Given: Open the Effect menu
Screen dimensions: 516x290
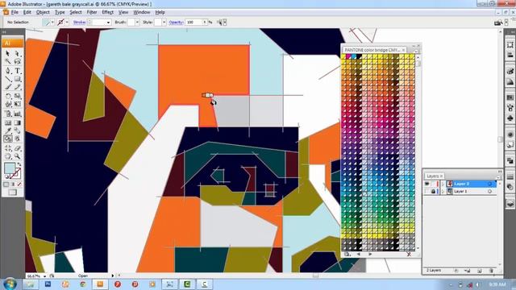Looking at the screenshot, I should point(107,12).
